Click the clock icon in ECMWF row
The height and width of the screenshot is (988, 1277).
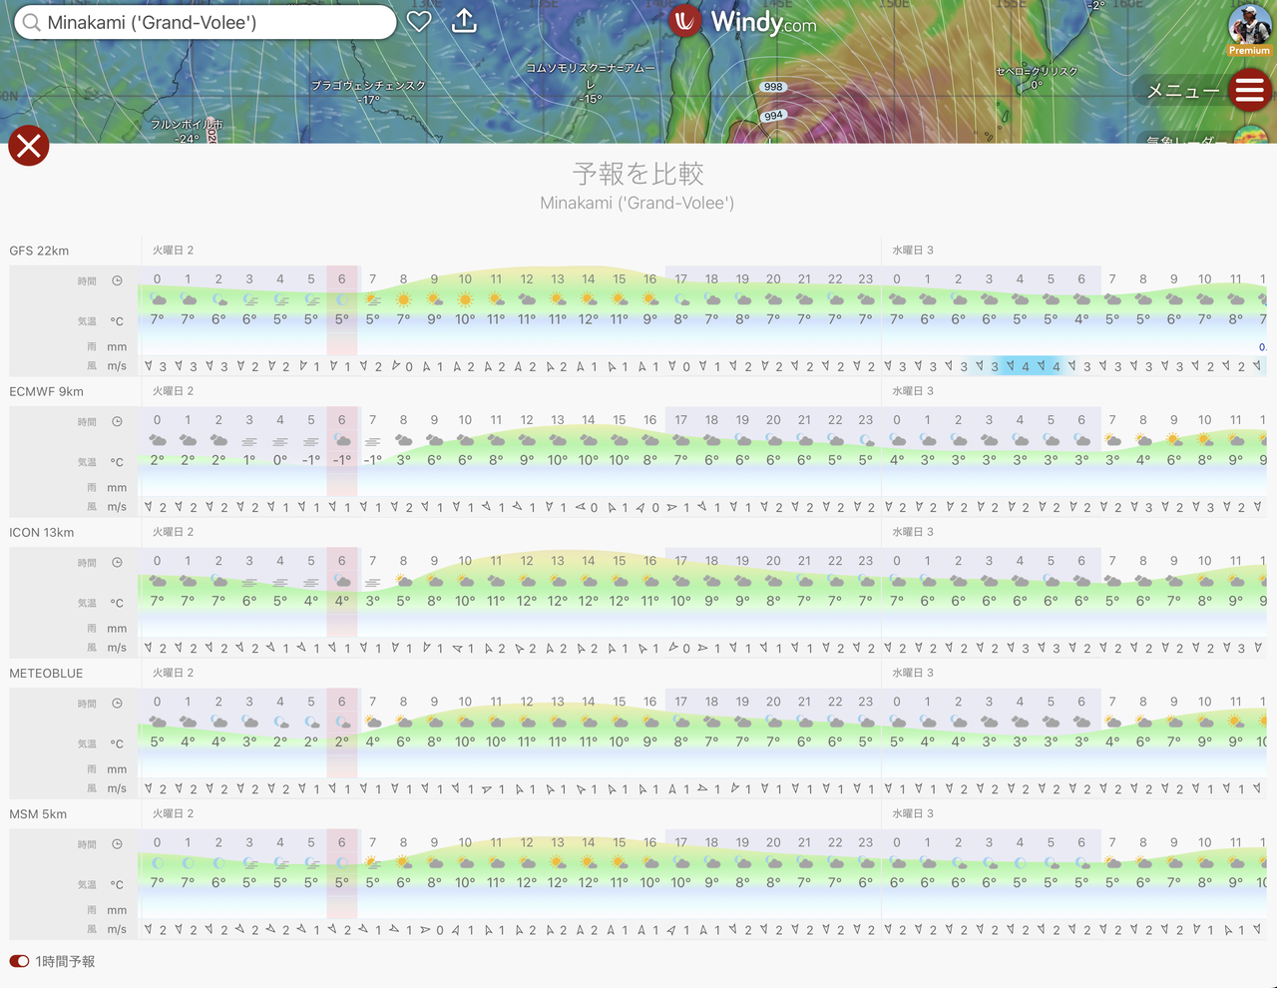tap(117, 421)
